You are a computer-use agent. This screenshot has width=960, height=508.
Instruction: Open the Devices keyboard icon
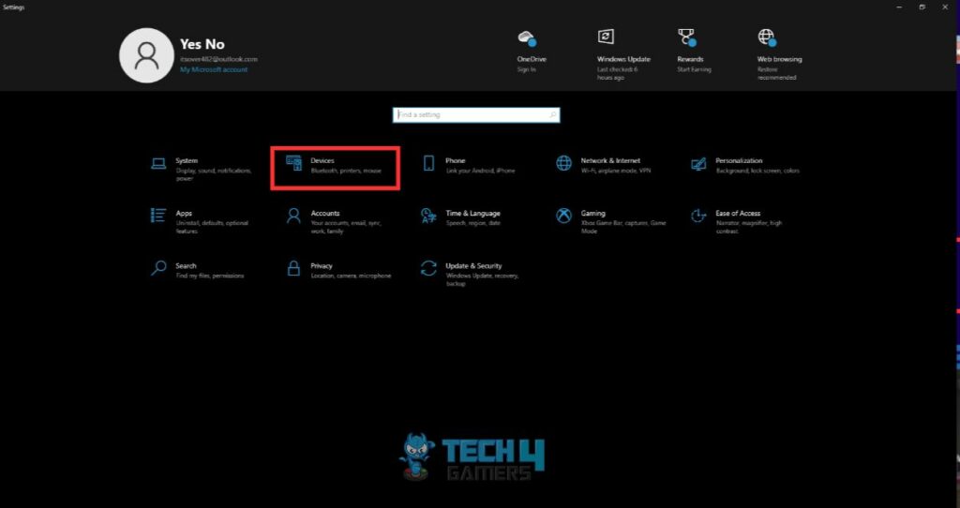[x=293, y=163]
